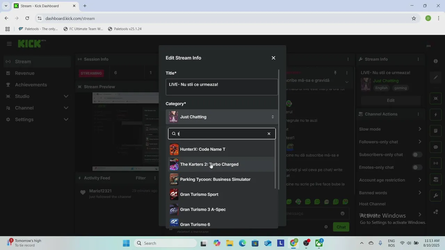The height and width of the screenshot is (250, 445).
Task: Expand the Settings sidebar section
Action: [37, 119]
